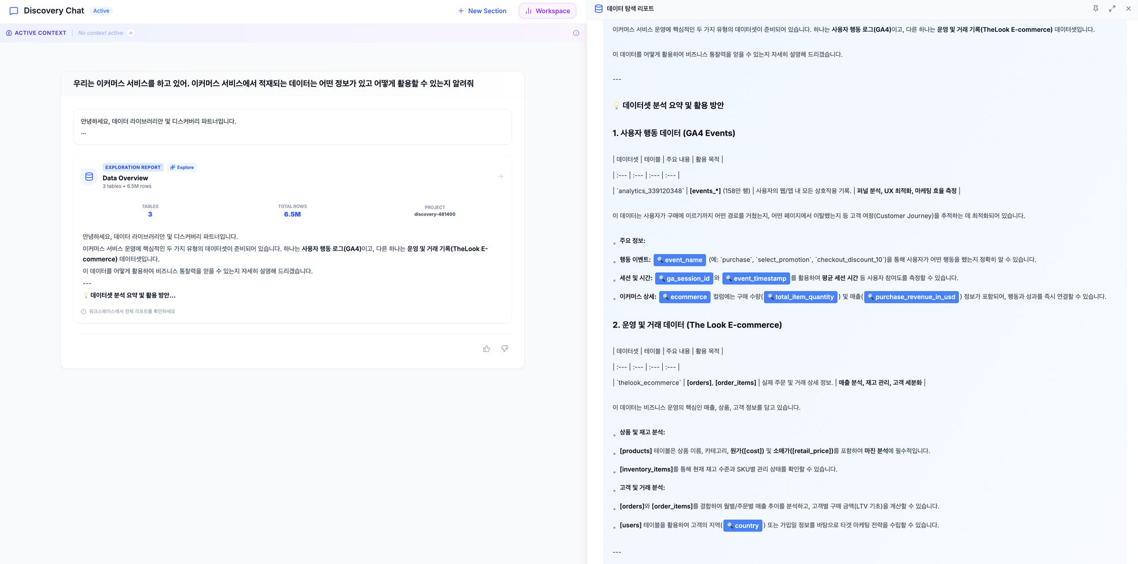
Task: Expand the report panel to fullscreen
Action: click(1112, 9)
